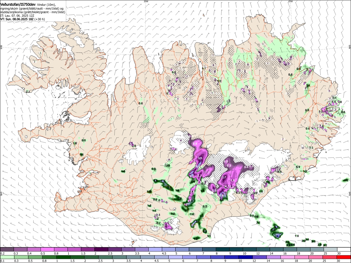Screen dimensions: 351x263
Task: Click the 'VT: Sun. 08.06.2025 18Z (+30 h)' line
Action: pyautogui.click(x=22, y=19)
